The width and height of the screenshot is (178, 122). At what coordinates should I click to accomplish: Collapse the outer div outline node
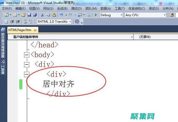[x=26, y=64]
